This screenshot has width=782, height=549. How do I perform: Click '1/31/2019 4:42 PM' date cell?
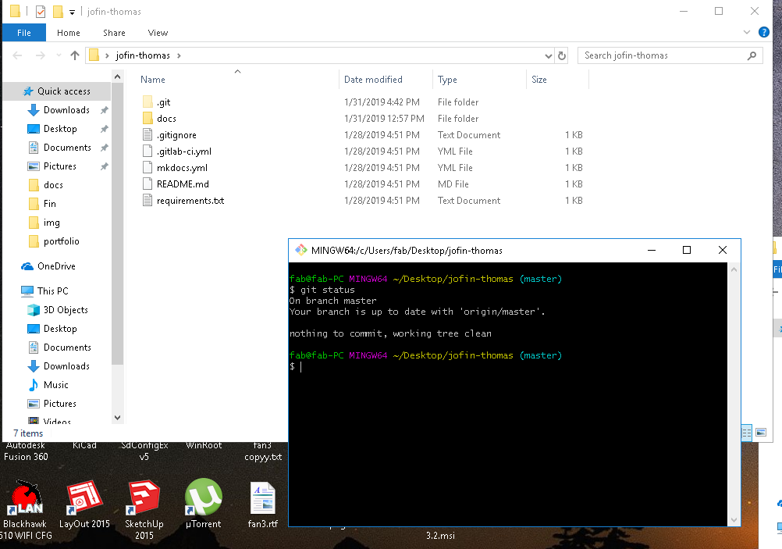point(382,102)
